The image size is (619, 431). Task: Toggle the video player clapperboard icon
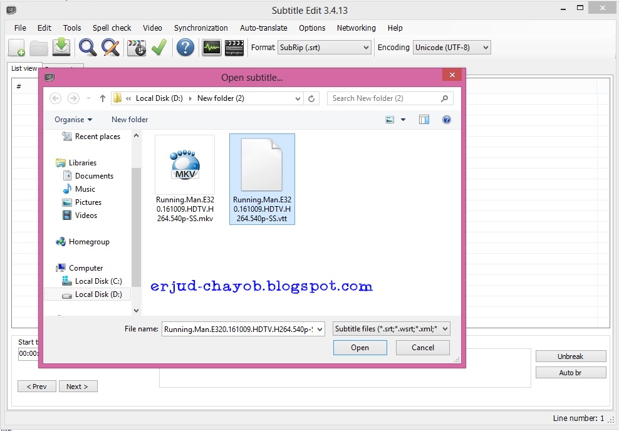234,48
